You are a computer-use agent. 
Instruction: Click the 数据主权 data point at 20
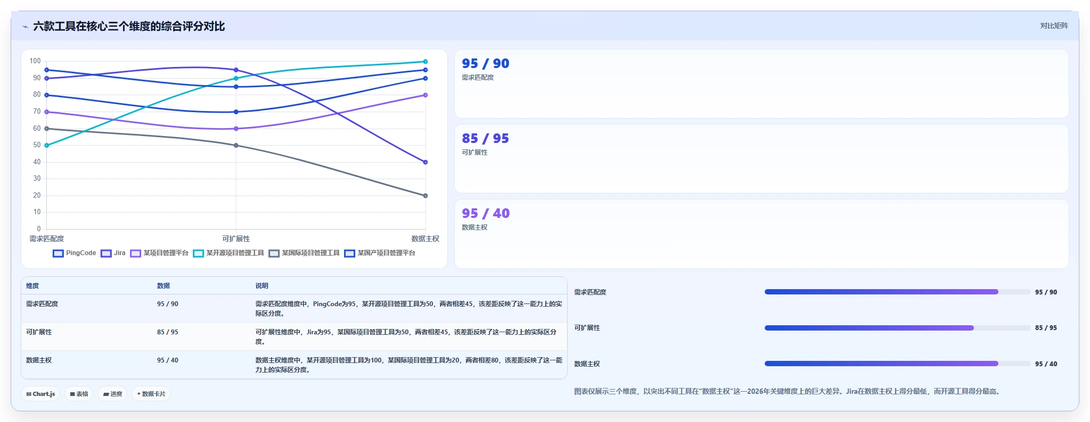coord(425,196)
